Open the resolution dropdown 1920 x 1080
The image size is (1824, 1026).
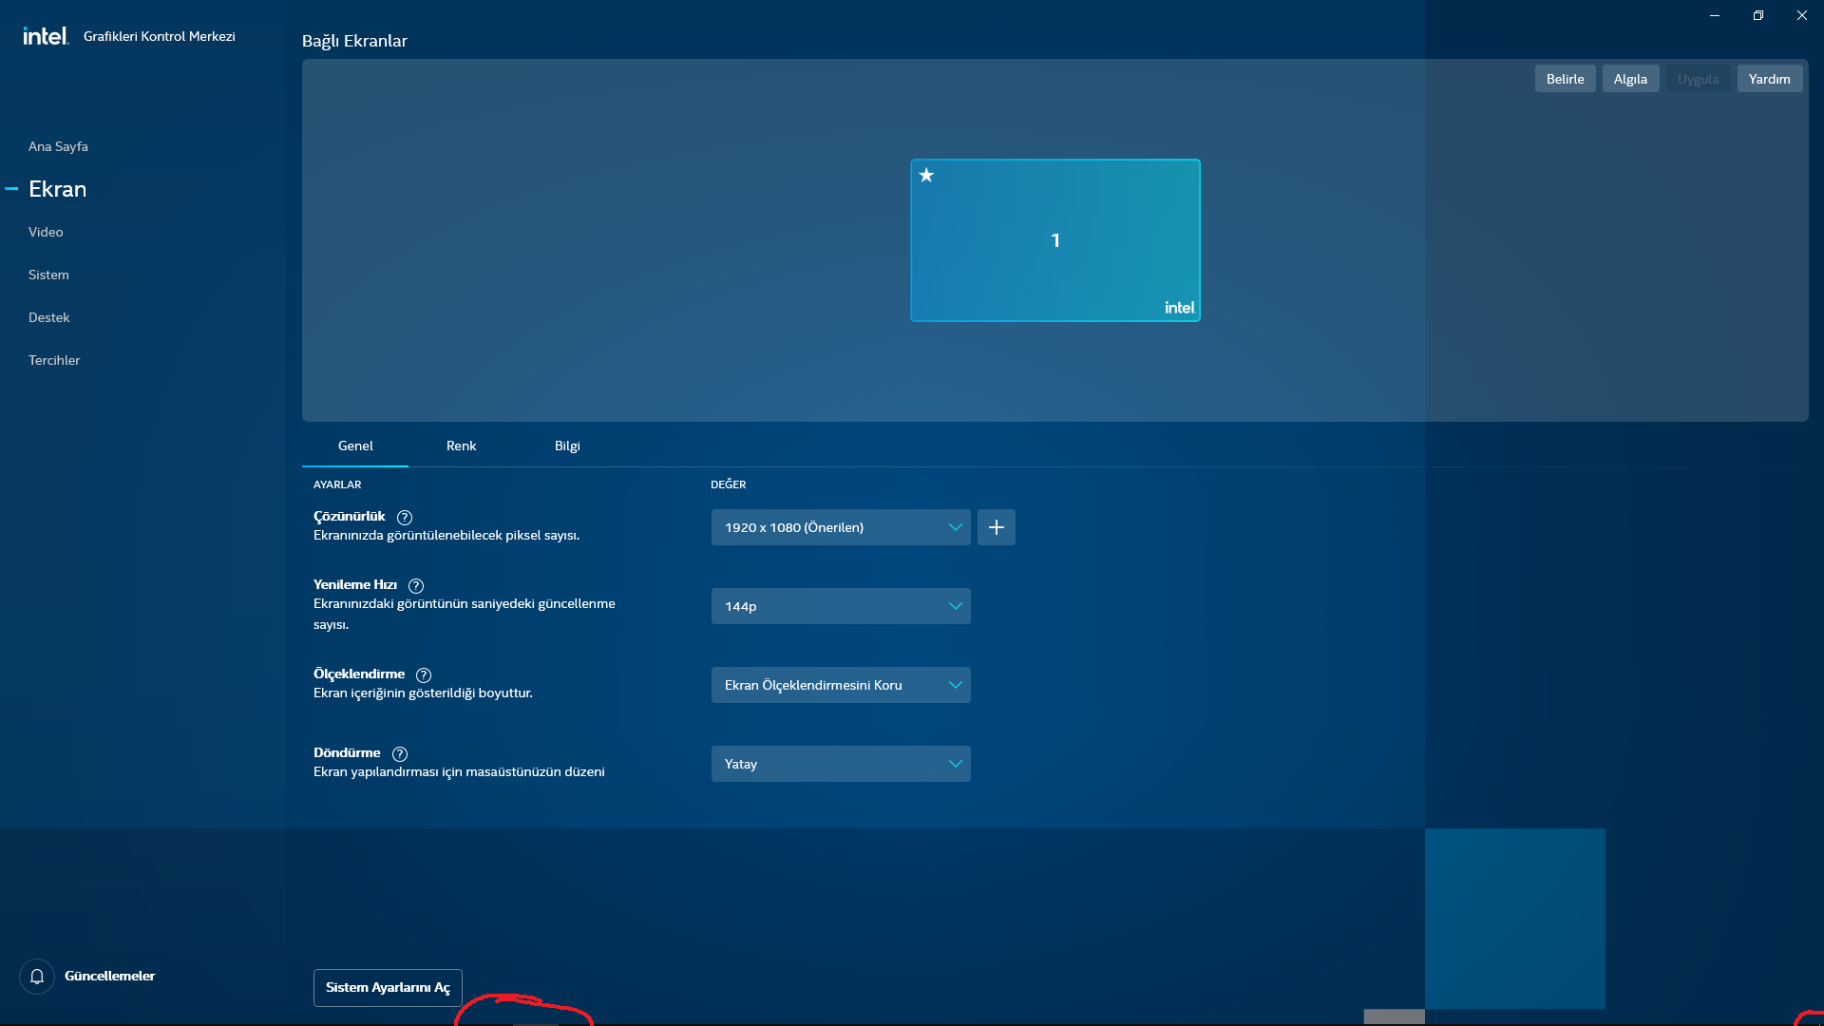point(840,527)
